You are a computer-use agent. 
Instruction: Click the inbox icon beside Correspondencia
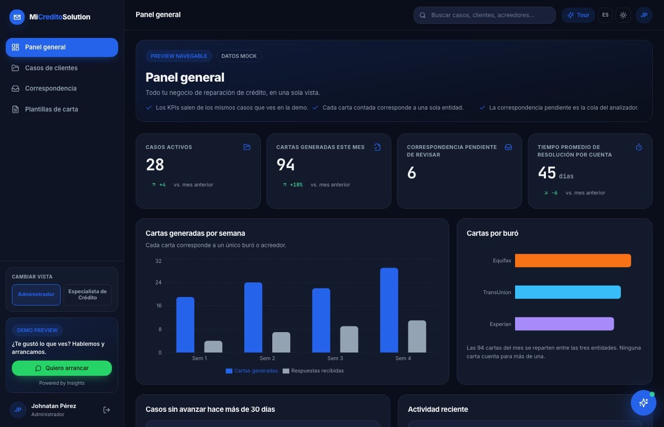pos(15,89)
